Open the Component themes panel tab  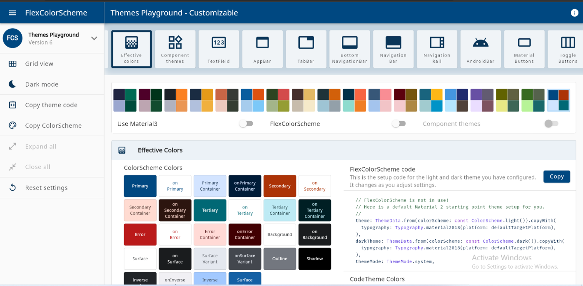175,49
